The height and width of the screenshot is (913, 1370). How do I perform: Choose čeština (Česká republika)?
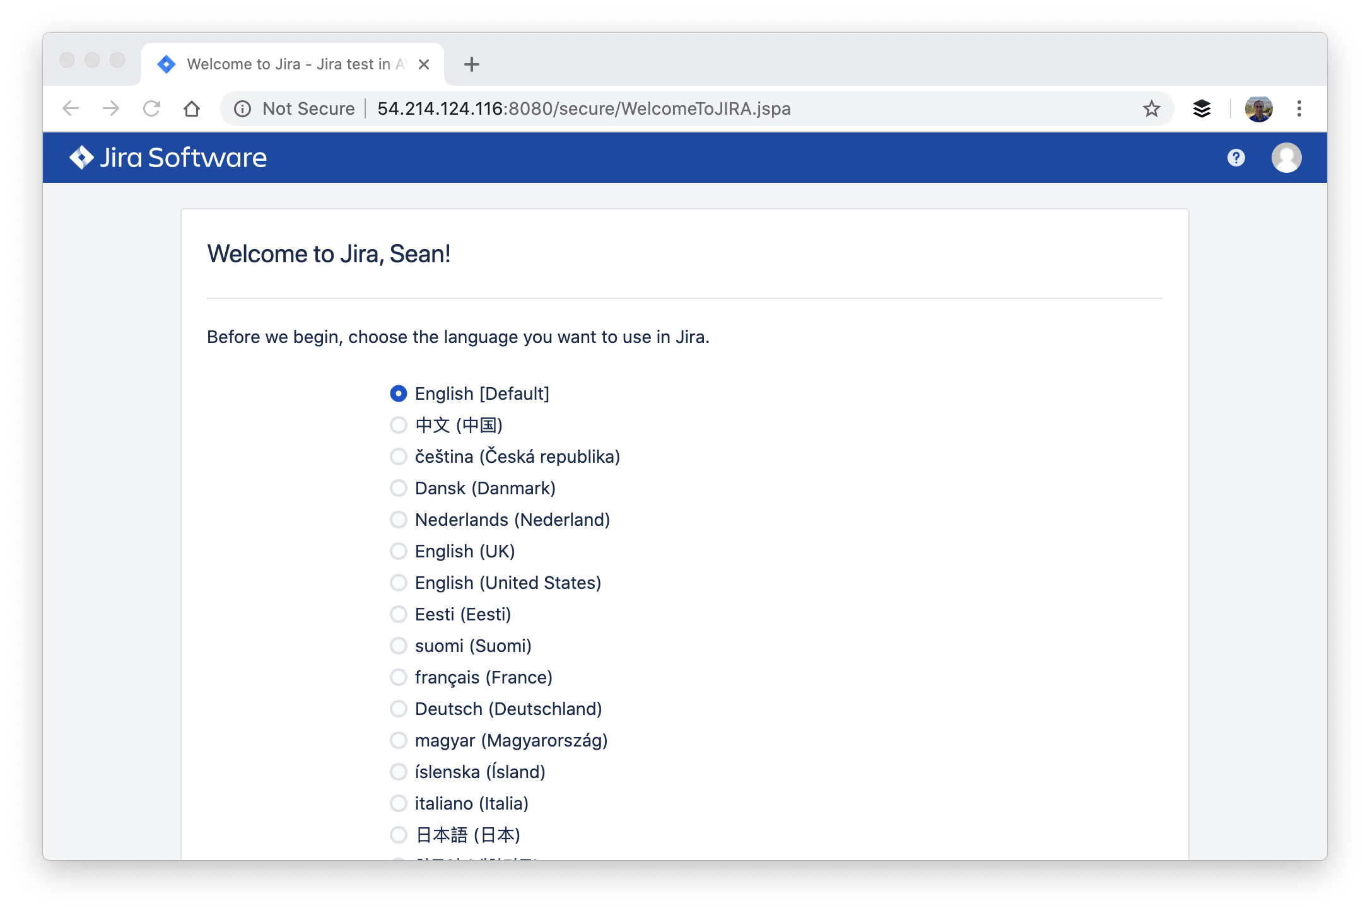(398, 456)
